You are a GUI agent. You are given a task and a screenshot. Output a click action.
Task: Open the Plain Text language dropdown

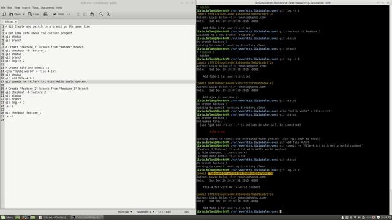click(x=125, y=212)
